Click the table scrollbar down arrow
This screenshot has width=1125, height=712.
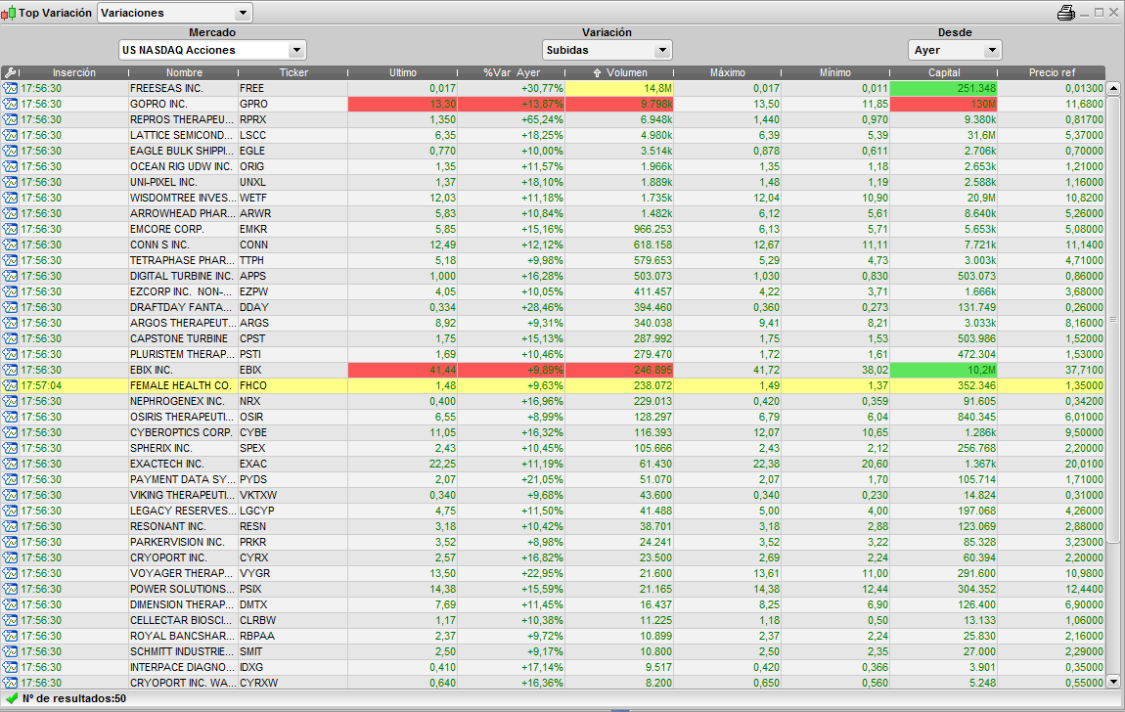click(1113, 682)
